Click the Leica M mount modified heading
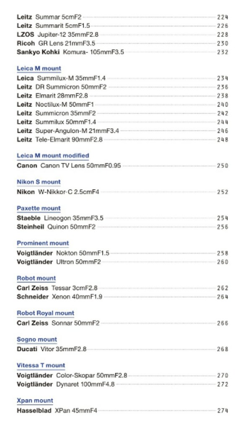 53,156
